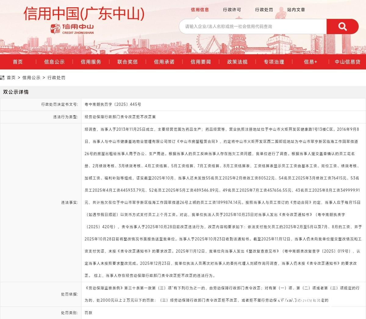
Task: Open 政策法规 navigation item
Action: pyautogui.click(x=237, y=62)
